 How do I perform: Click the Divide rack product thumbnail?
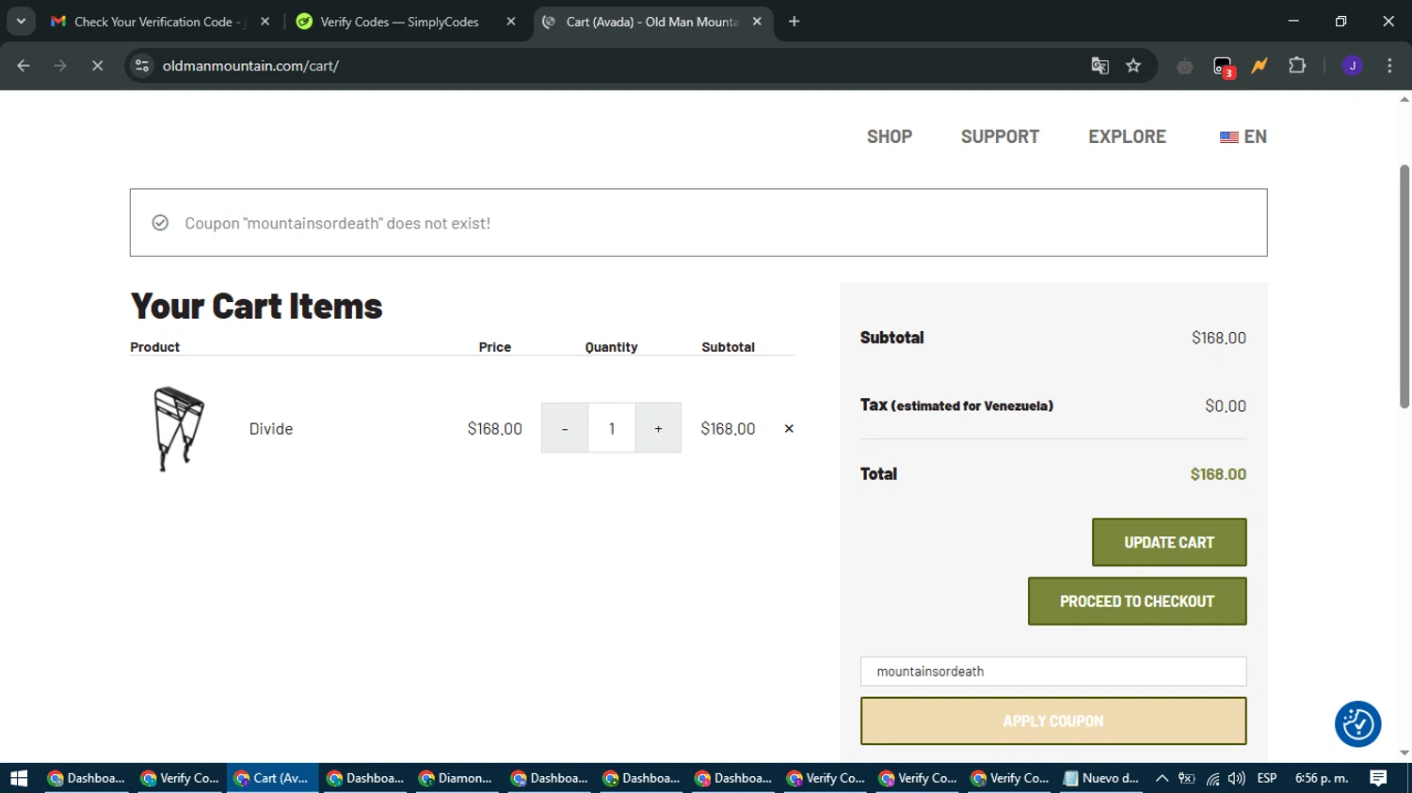[179, 429]
